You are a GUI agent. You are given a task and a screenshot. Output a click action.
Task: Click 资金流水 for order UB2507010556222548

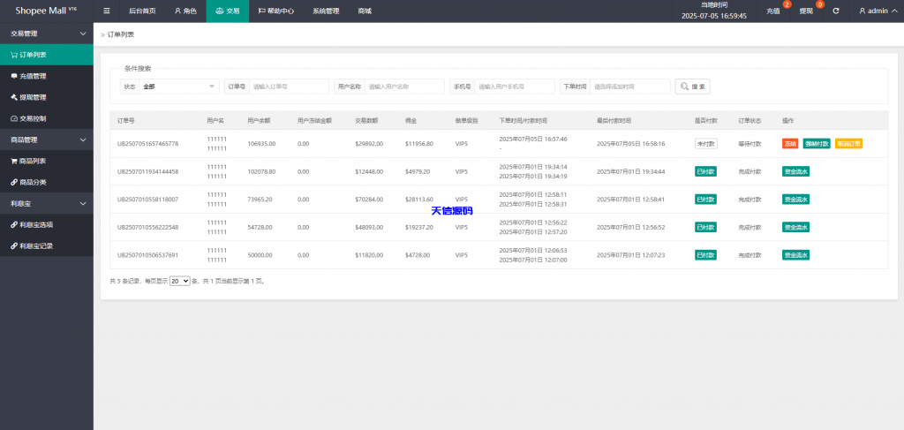point(795,227)
